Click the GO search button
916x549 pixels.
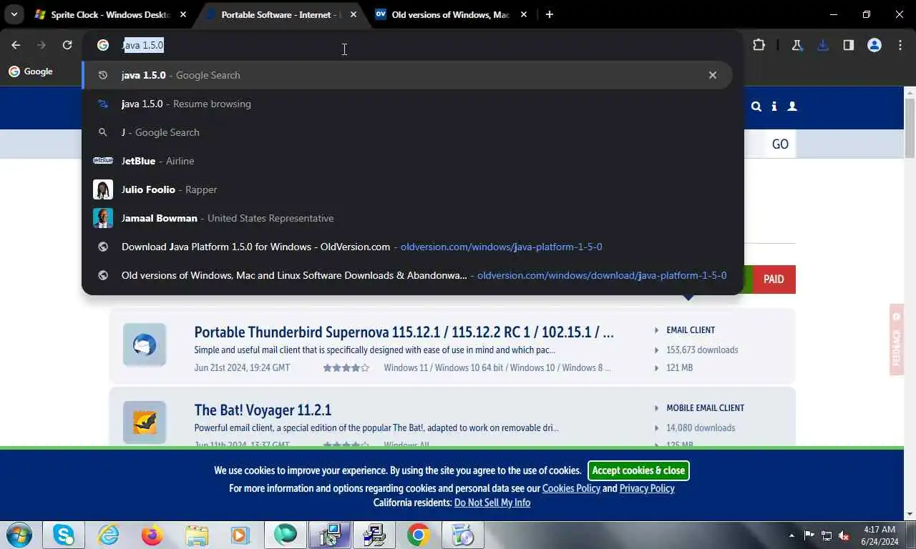pyautogui.click(x=780, y=144)
